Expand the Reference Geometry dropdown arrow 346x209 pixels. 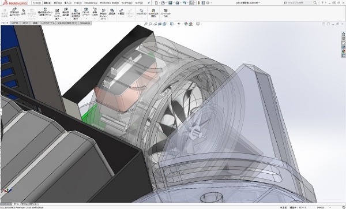[x=95, y=18]
